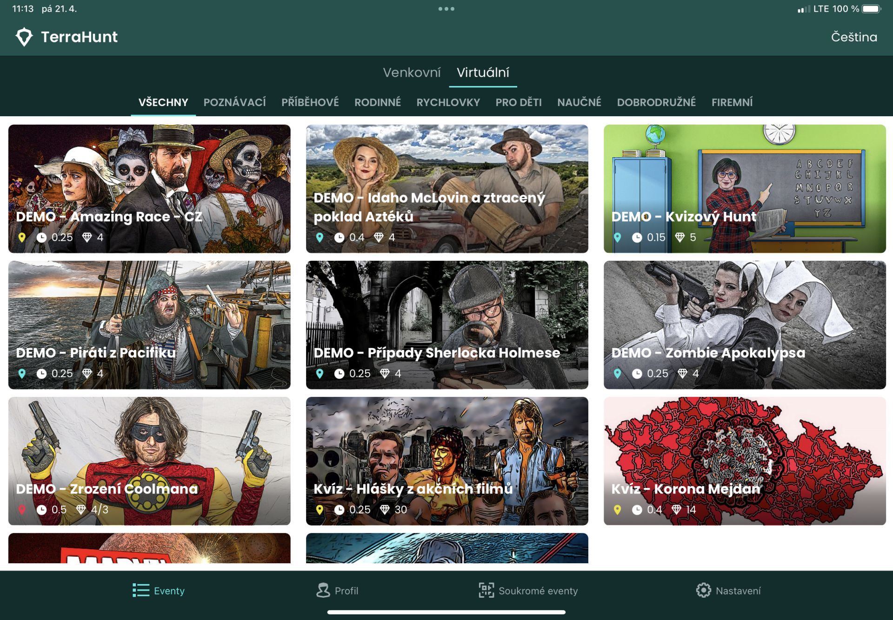
Task: Tap the TerraHunt title text
Action: click(79, 37)
